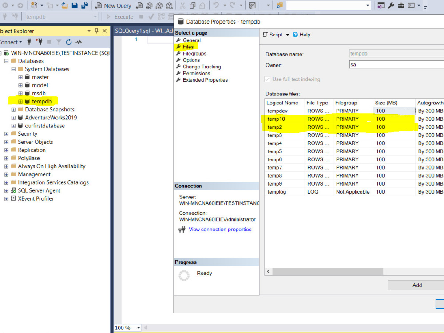Screen dimensions: 444x333
Task: Enable the Use full-text indexing checkbox
Action: coord(267,79)
